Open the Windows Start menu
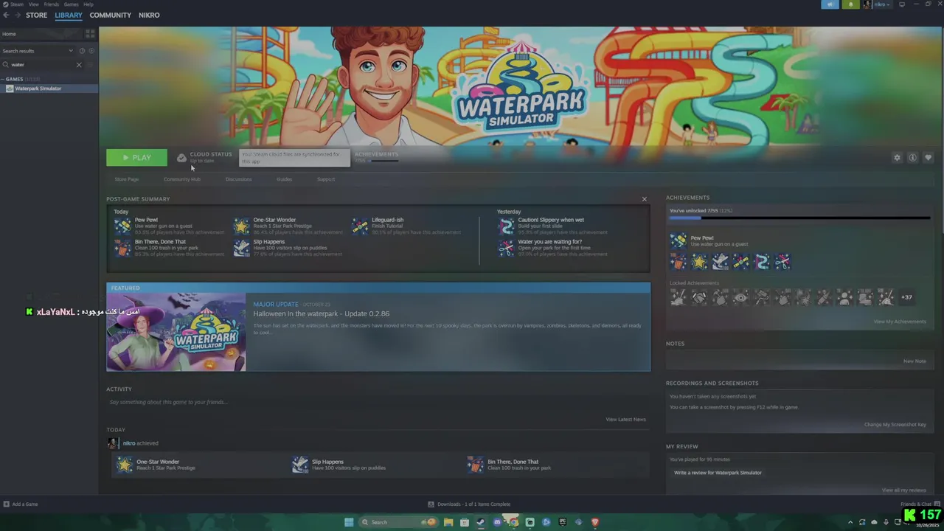The image size is (944, 531). [x=349, y=522]
